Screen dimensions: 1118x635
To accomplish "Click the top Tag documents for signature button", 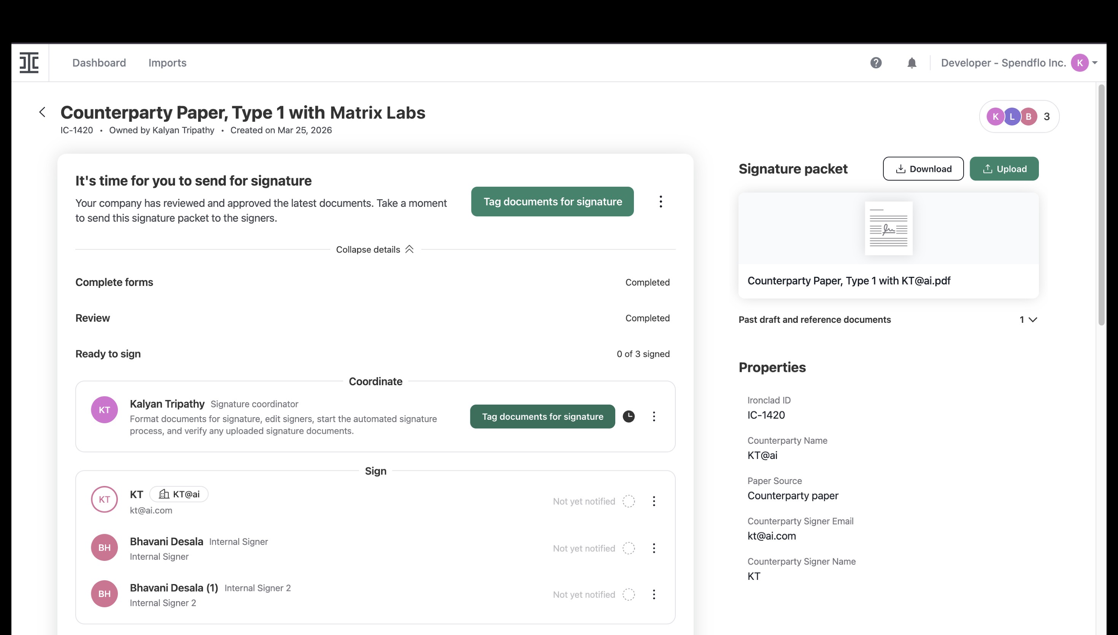I will pos(553,202).
